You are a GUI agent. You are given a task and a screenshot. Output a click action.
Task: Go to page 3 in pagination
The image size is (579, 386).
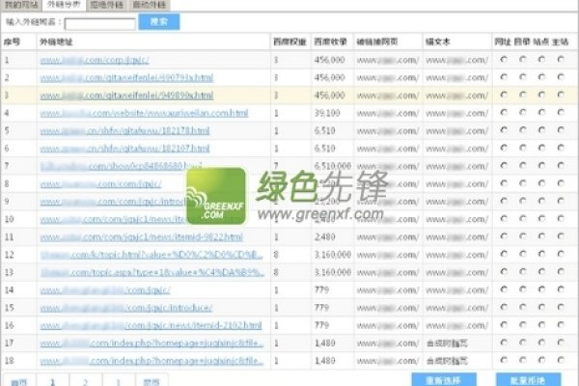pyautogui.click(x=118, y=381)
